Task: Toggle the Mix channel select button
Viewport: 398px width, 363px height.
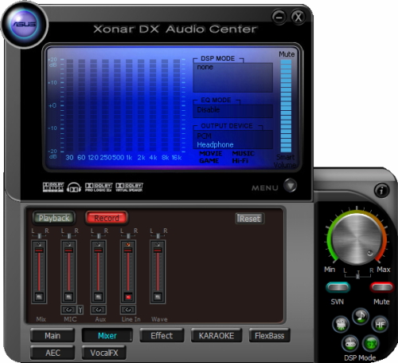Action: pyautogui.click(x=39, y=296)
